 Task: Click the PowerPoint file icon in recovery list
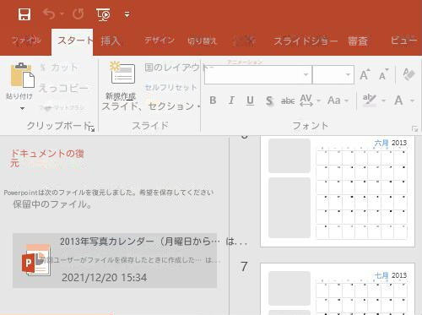pos(36,260)
